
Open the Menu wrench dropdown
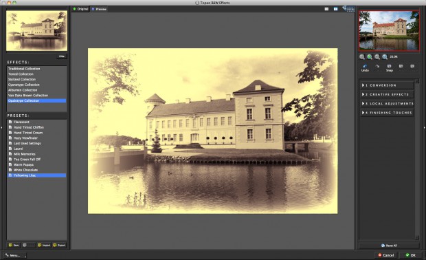pos(15,255)
